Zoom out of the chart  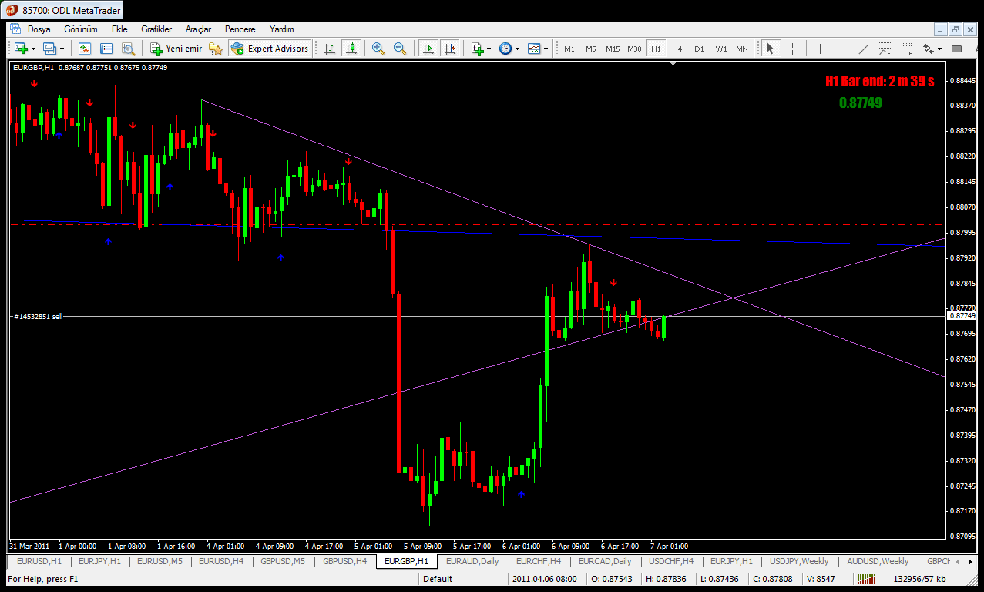(x=400, y=49)
